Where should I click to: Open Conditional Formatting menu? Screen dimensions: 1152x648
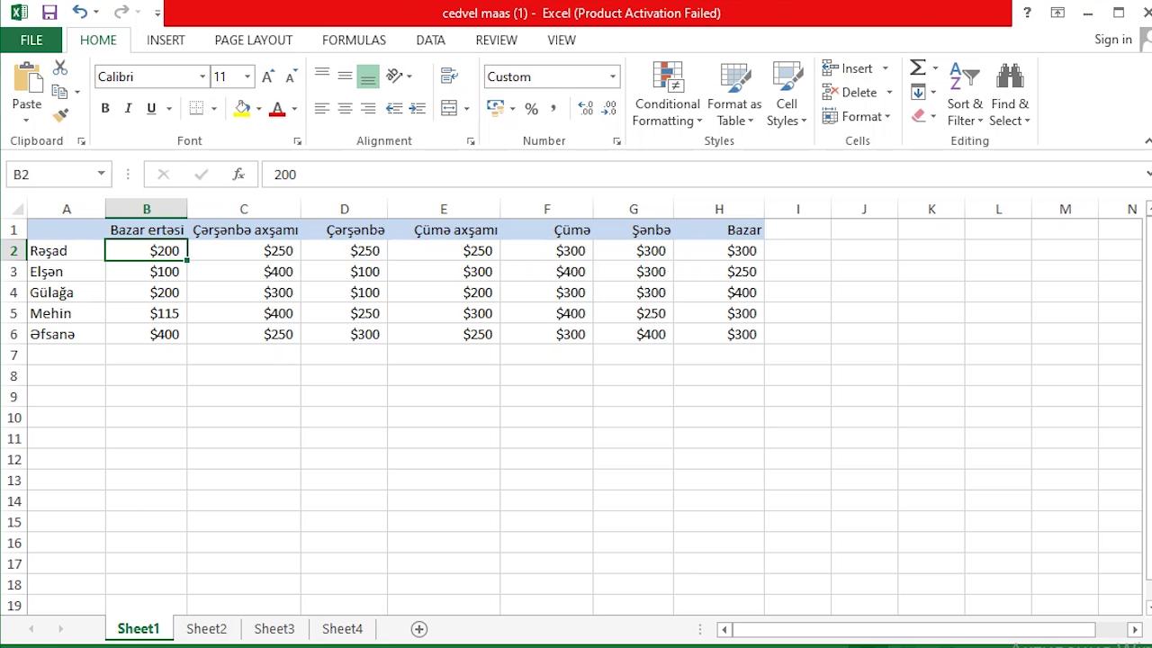point(668,94)
